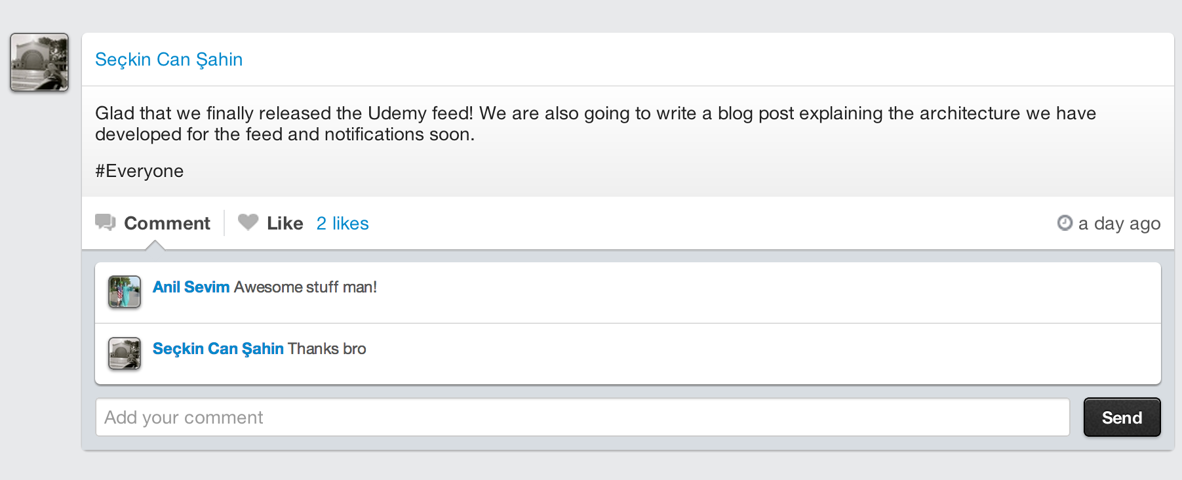Open Anil Sevim's small avatar picture

[x=125, y=292]
